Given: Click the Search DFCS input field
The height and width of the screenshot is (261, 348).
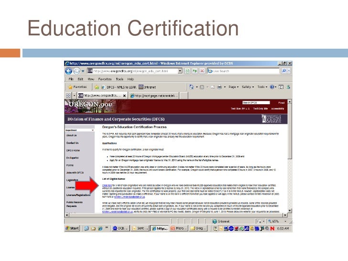Looking at the screenshot, I should click(x=256, y=102).
